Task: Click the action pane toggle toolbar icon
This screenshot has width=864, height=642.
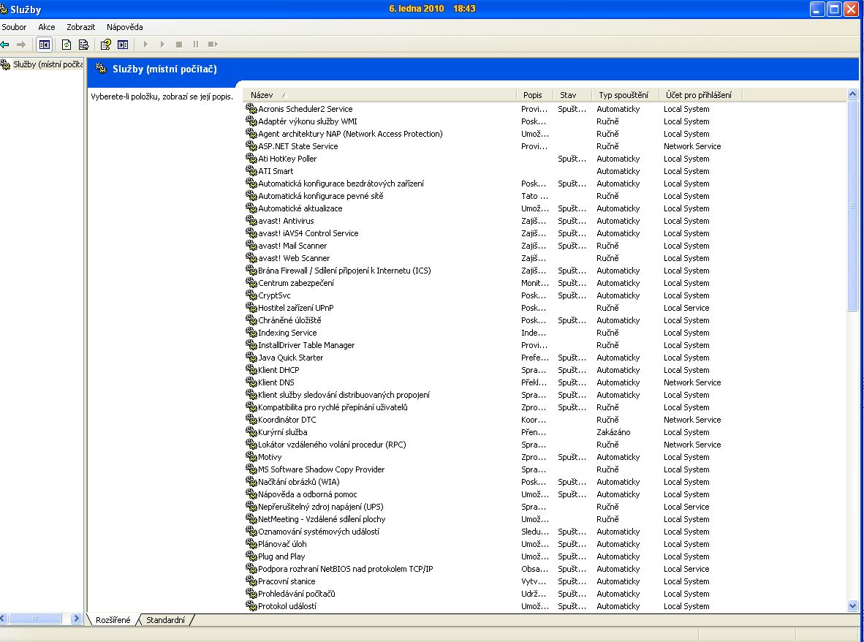Action: 123,45
